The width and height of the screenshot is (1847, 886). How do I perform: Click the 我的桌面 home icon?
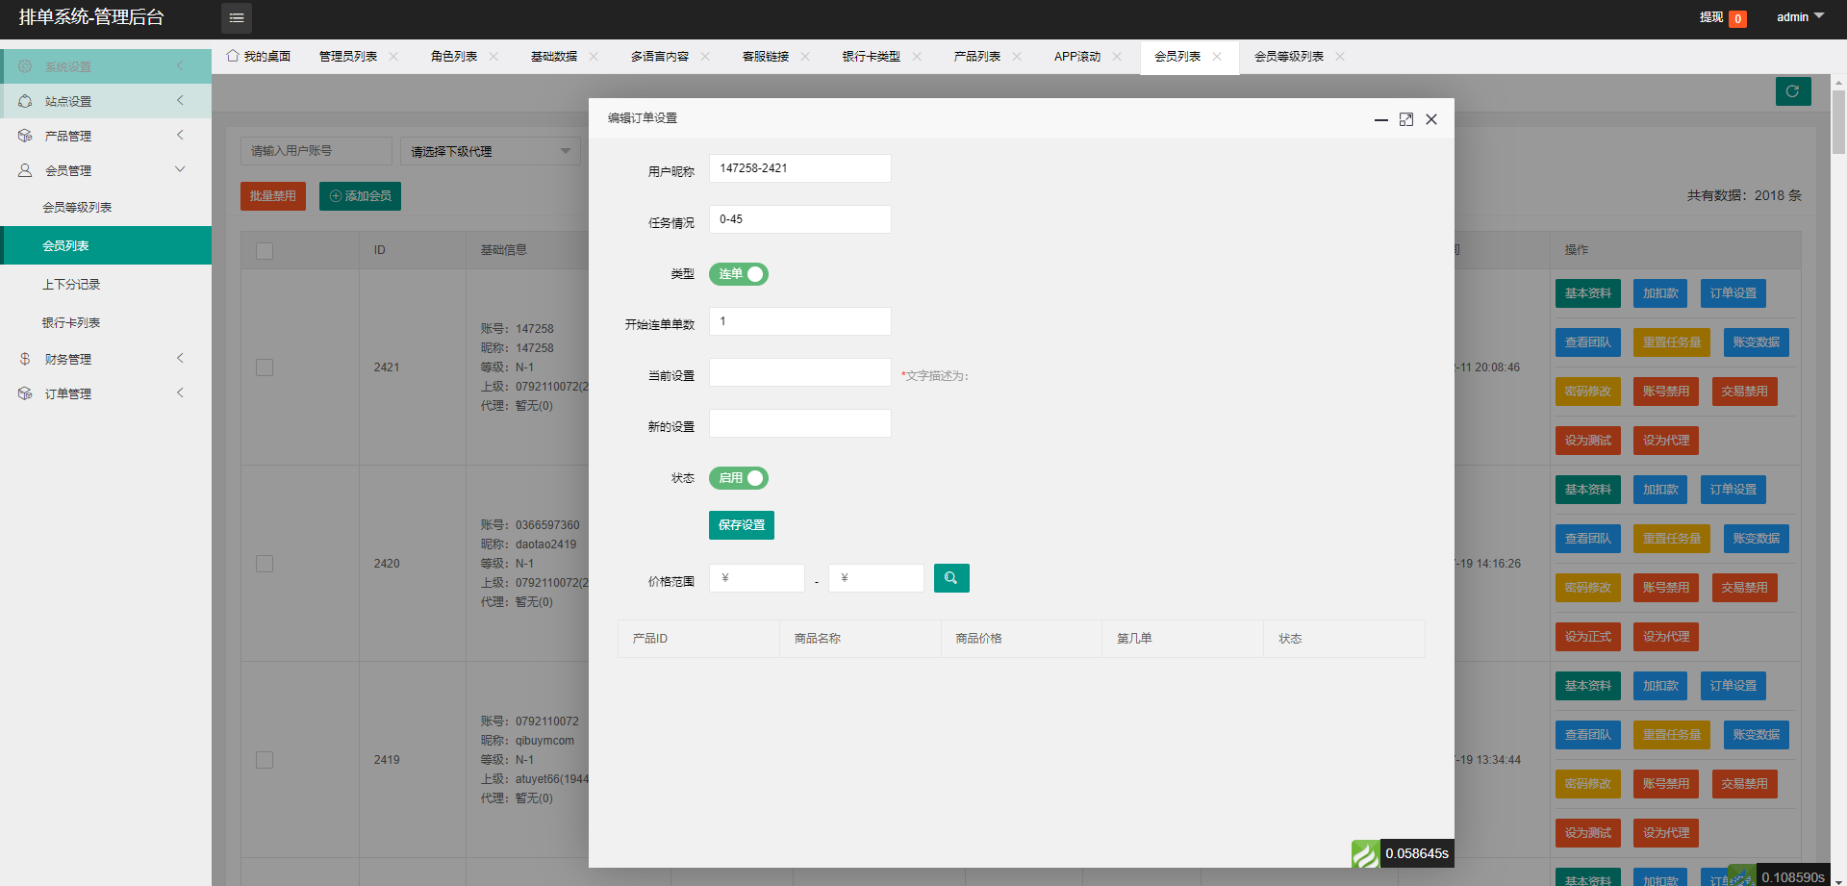click(233, 57)
